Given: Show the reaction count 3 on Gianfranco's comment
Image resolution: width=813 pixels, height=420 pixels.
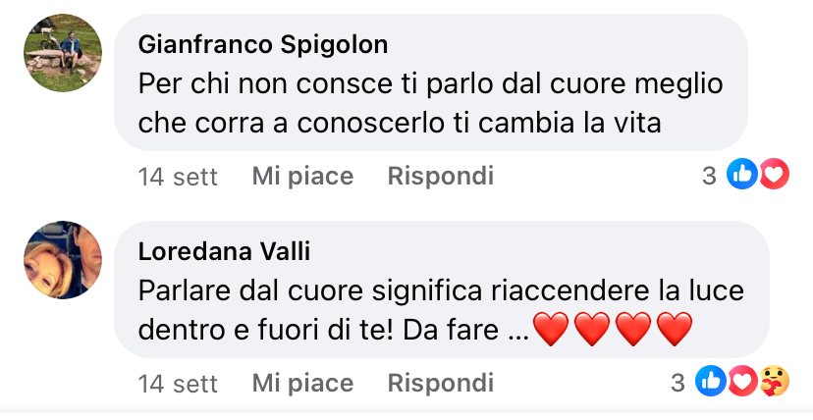Looking at the screenshot, I should tap(709, 177).
